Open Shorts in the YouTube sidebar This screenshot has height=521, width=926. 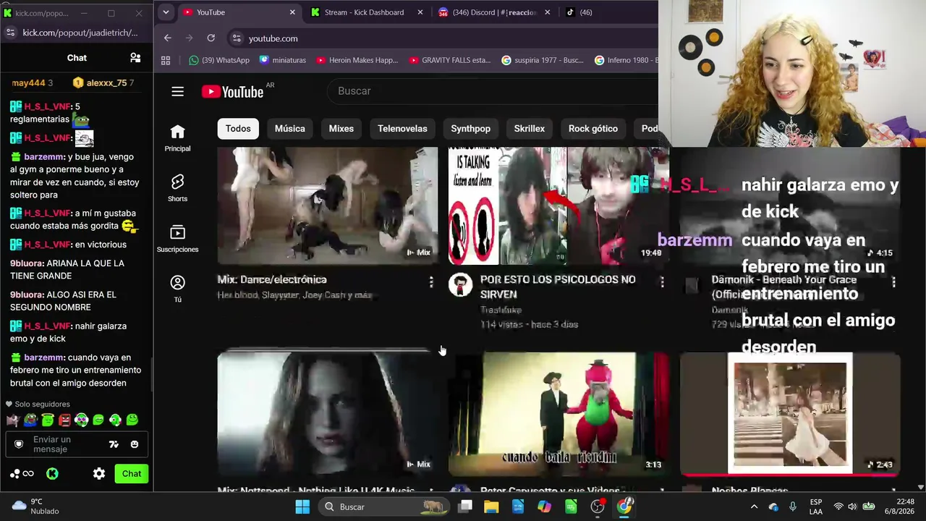(x=177, y=187)
